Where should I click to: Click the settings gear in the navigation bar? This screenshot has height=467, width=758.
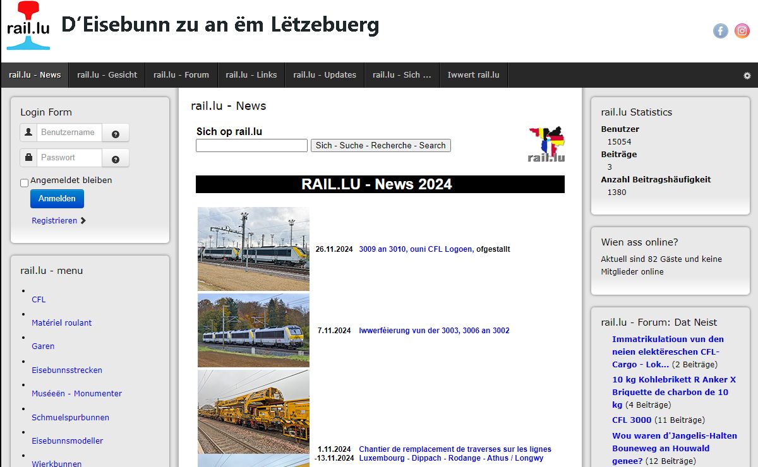(747, 75)
